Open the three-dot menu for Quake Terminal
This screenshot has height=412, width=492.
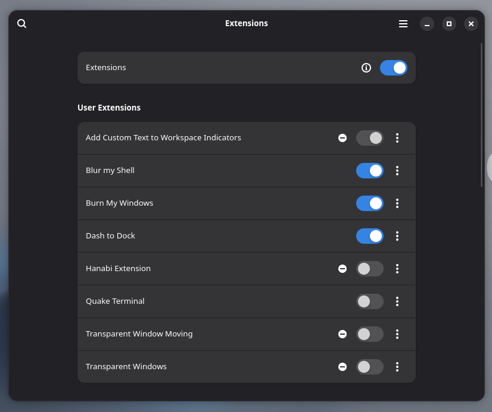(x=397, y=301)
